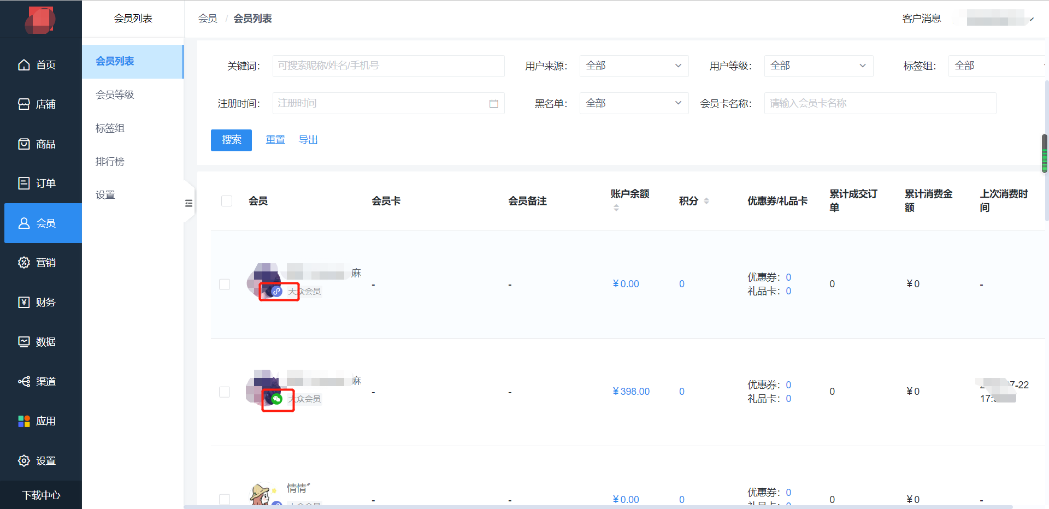The image size is (1049, 509).
Task: Open the 排行榜 submenu item
Action: tap(110, 162)
